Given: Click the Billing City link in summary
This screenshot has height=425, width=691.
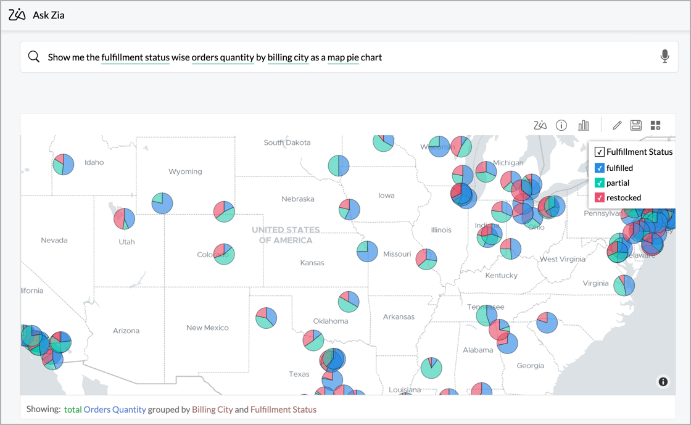Looking at the screenshot, I should click(x=212, y=410).
